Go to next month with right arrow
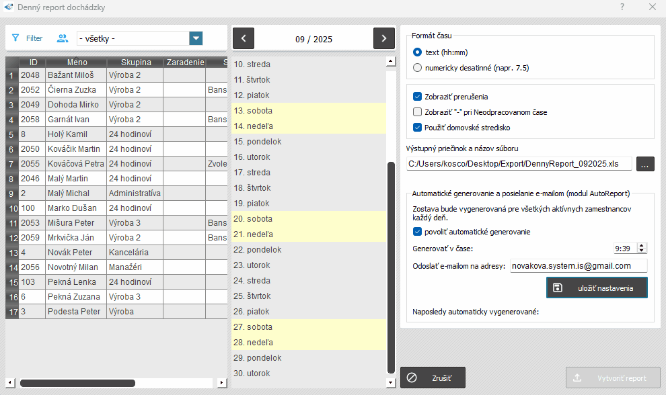Viewport: 666px width, 395px height. (383, 38)
